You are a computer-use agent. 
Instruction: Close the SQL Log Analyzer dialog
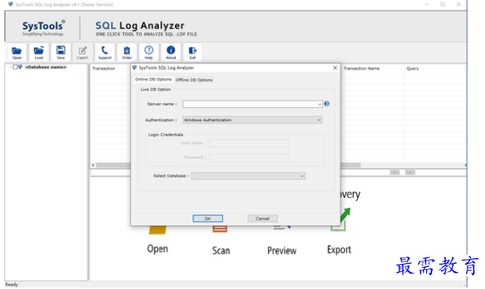pos(334,67)
